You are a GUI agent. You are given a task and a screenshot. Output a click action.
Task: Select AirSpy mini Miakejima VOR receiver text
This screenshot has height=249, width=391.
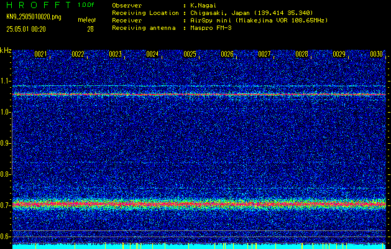pyautogui.click(x=259, y=21)
